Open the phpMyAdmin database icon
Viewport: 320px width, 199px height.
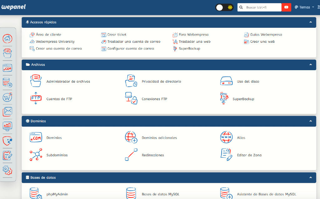36,193
